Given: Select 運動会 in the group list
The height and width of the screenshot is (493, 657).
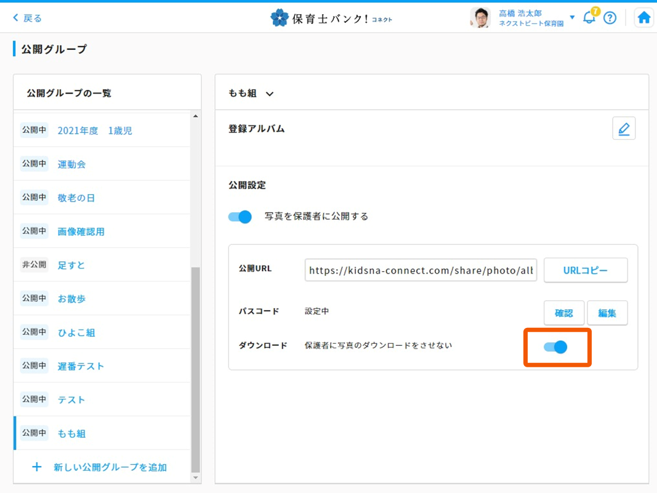Looking at the screenshot, I should (x=71, y=165).
